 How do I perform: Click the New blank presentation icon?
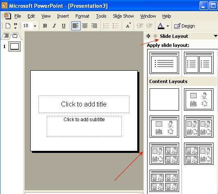pos(8,26)
